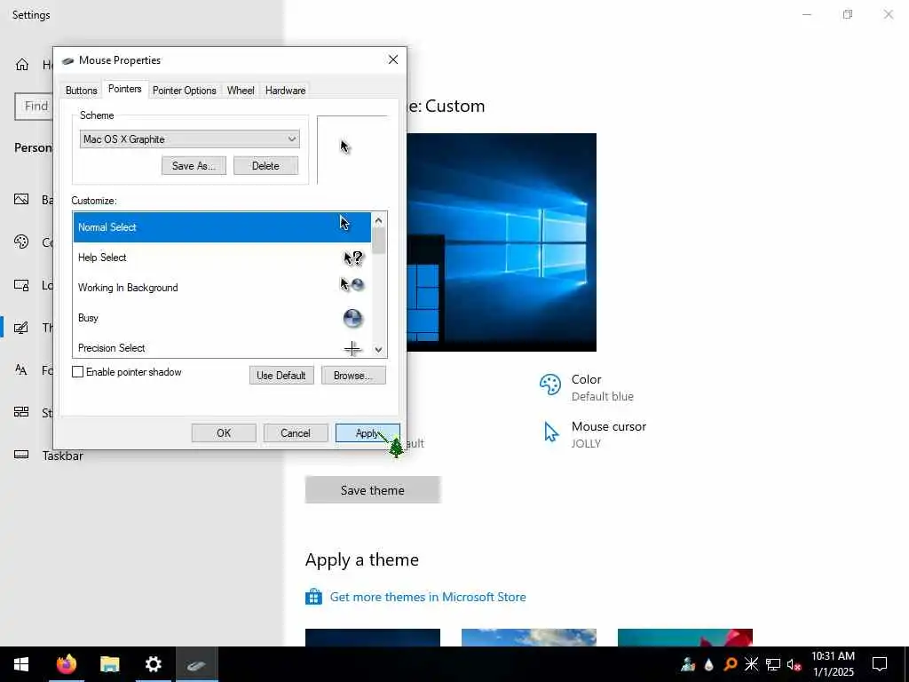This screenshot has height=682, width=909.
Task: Click the Find a setting search box
Action: pos(34,107)
